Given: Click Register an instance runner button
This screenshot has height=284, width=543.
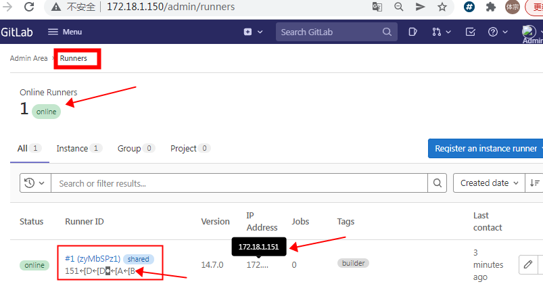Looking at the screenshot, I should (486, 148).
